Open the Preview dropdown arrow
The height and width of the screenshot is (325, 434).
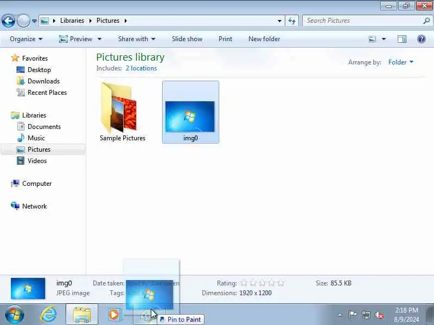99,39
